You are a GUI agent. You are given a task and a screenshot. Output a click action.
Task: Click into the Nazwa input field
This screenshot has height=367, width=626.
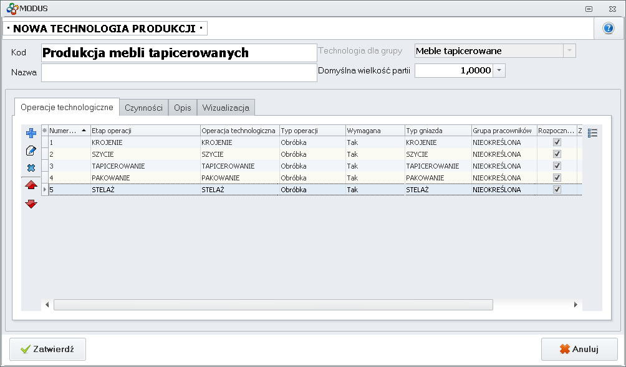(179, 72)
